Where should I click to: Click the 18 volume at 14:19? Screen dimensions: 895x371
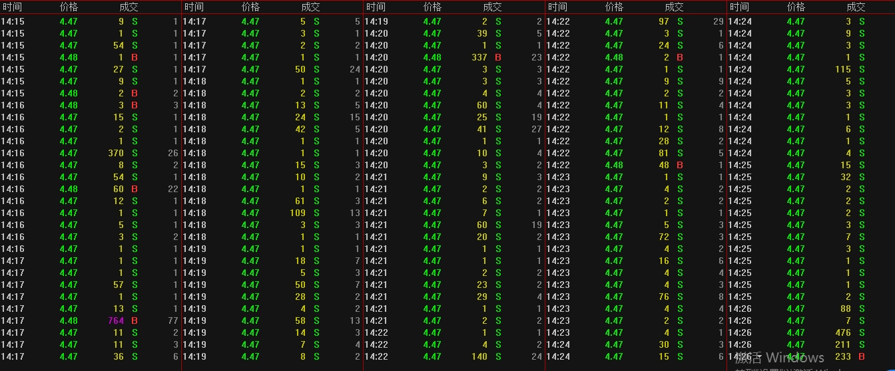[300, 261]
